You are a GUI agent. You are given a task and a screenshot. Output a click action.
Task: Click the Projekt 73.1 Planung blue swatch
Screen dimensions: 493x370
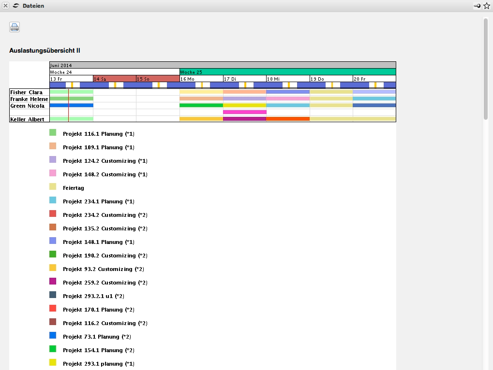tap(53, 335)
